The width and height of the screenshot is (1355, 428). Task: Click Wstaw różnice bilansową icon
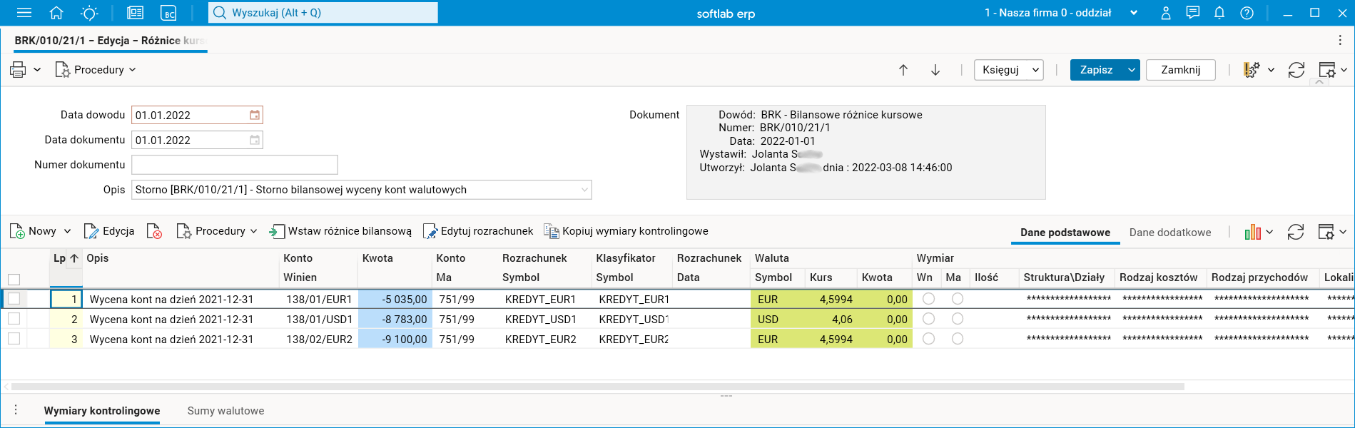[x=276, y=231]
